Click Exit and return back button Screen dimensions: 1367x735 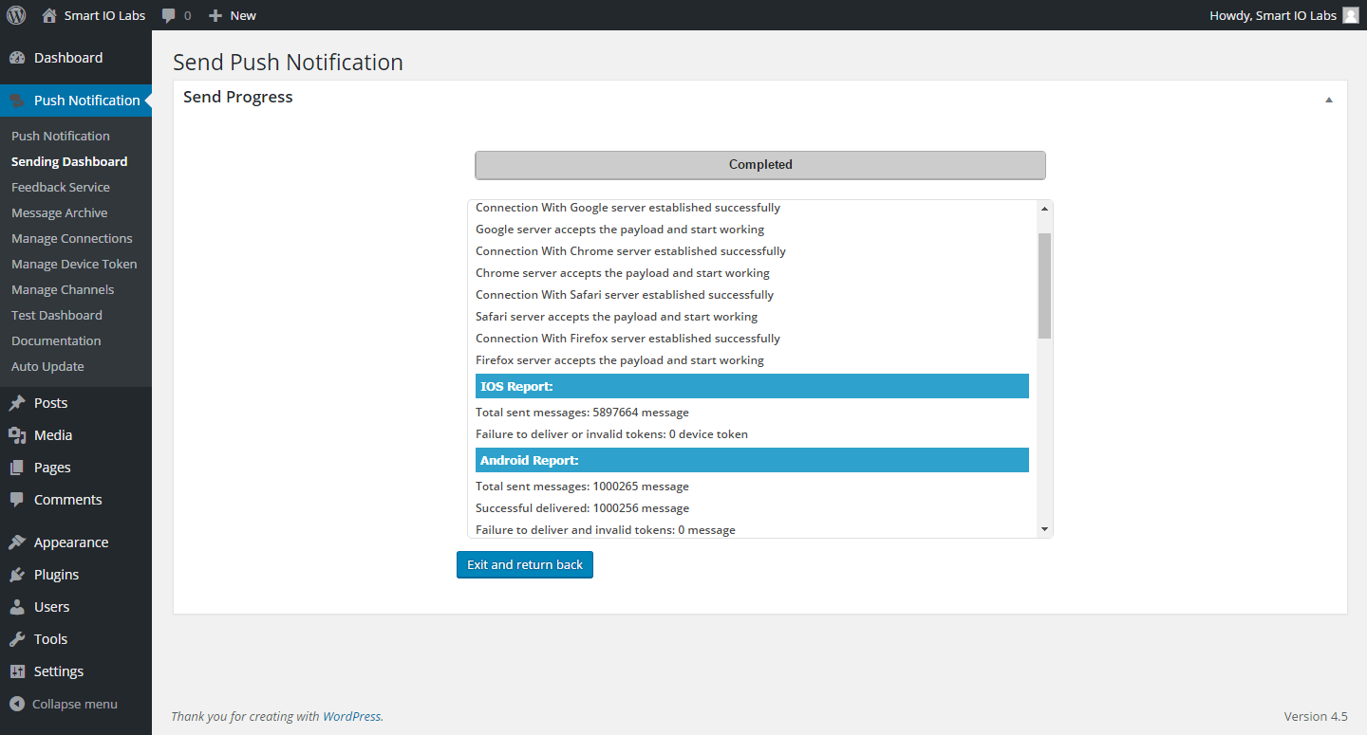click(525, 564)
